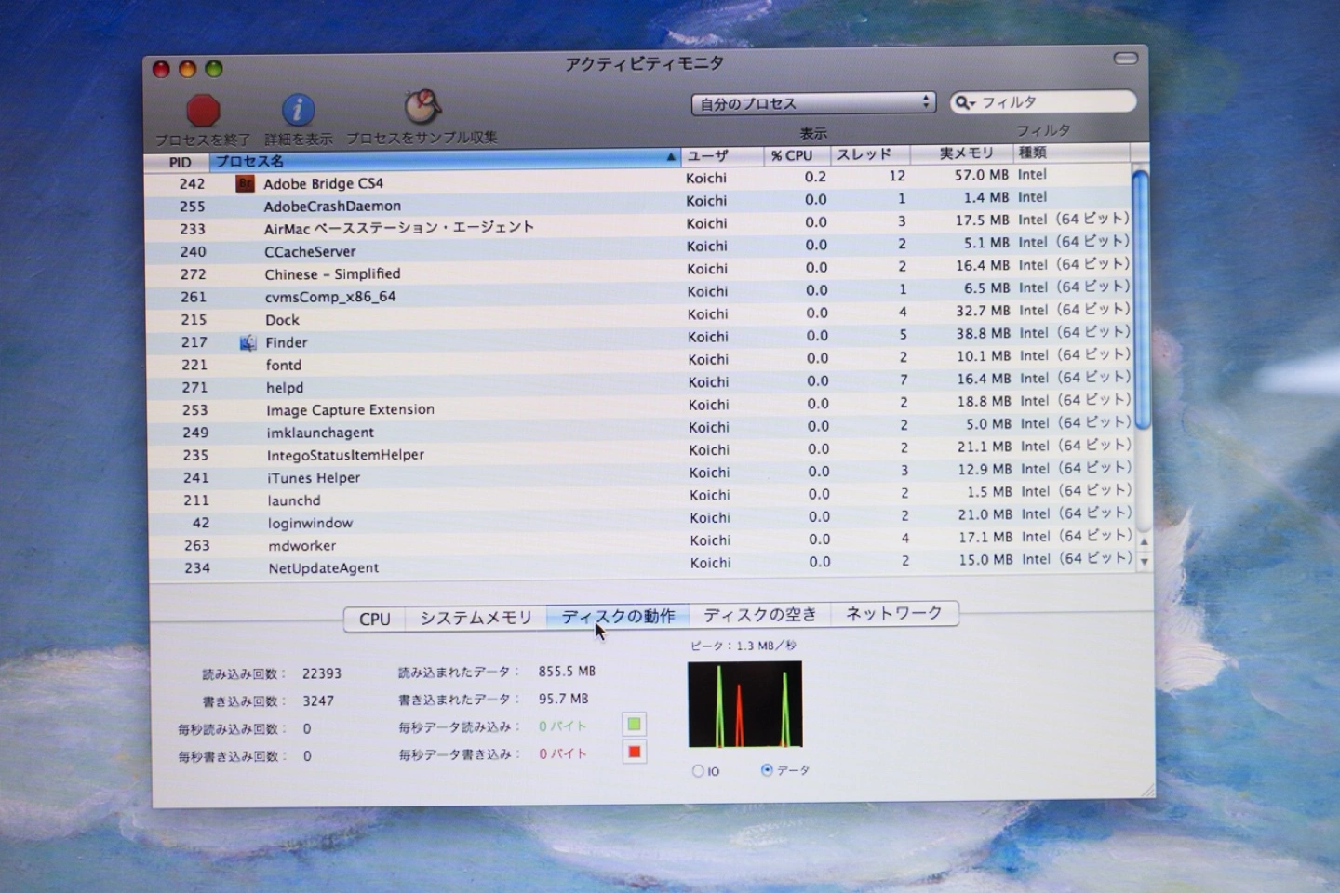Sort by the プロセス名 column header
This screenshot has width=1340, height=893.
pos(445,160)
